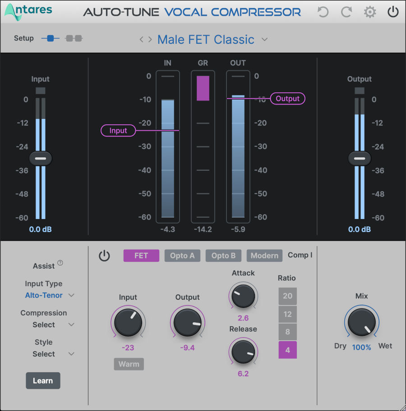Open the Assist help tooltip icon

(60, 263)
